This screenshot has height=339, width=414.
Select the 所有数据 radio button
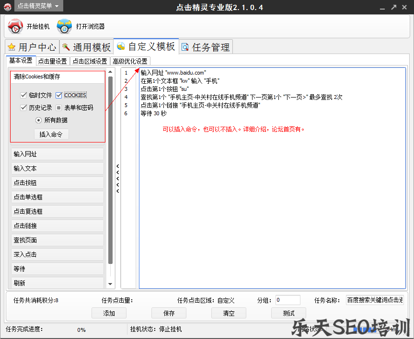(39, 120)
